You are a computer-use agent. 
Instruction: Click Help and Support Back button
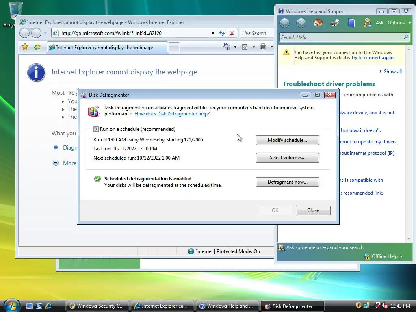pos(285,23)
